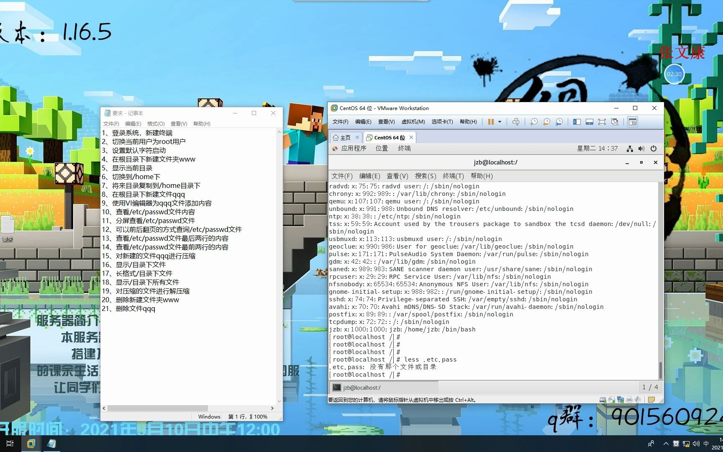Open the power options dropdown arrow beside pause
The width and height of the screenshot is (723, 452).
[500, 122]
